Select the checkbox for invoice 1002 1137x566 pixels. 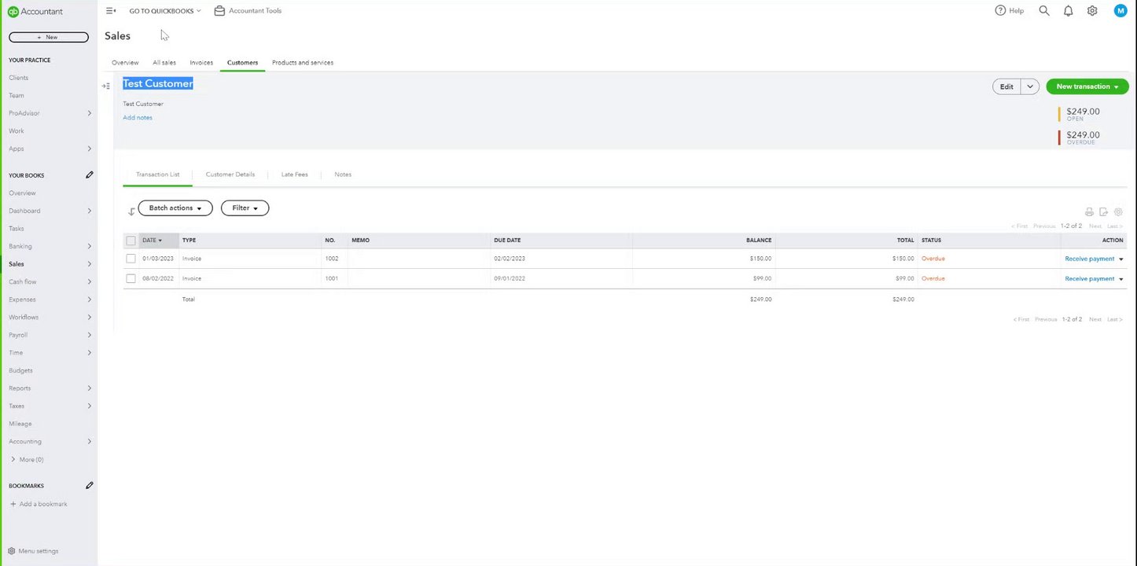[x=131, y=259]
